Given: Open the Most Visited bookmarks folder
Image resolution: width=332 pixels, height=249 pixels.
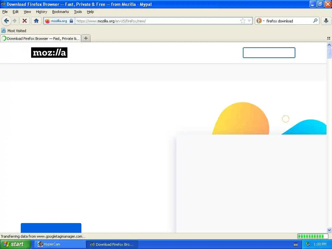Looking at the screenshot, I should [x=14, y=31].
